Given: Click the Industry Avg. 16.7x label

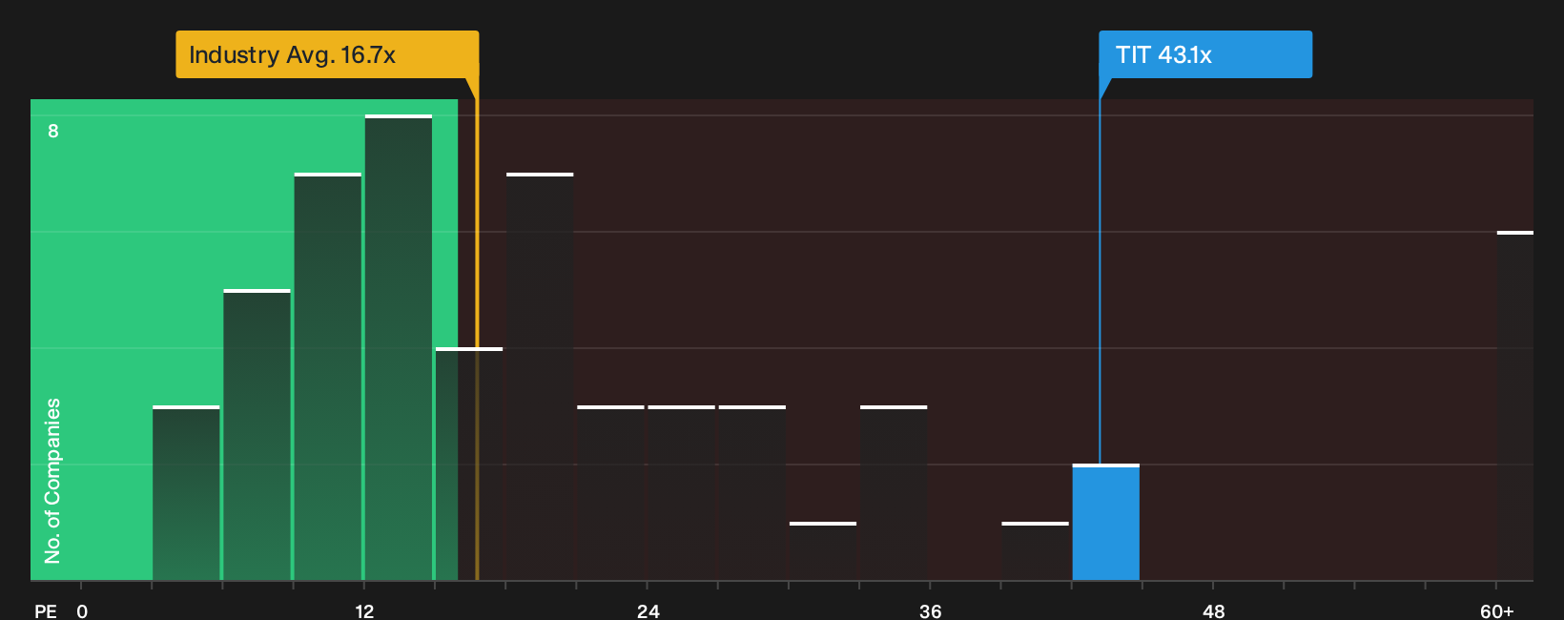Looking at the screenshot, I should pos(327,54).
